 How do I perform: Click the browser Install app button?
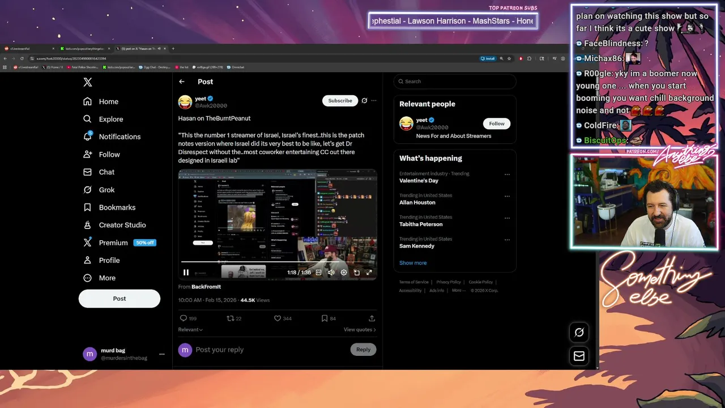[488, 58]
